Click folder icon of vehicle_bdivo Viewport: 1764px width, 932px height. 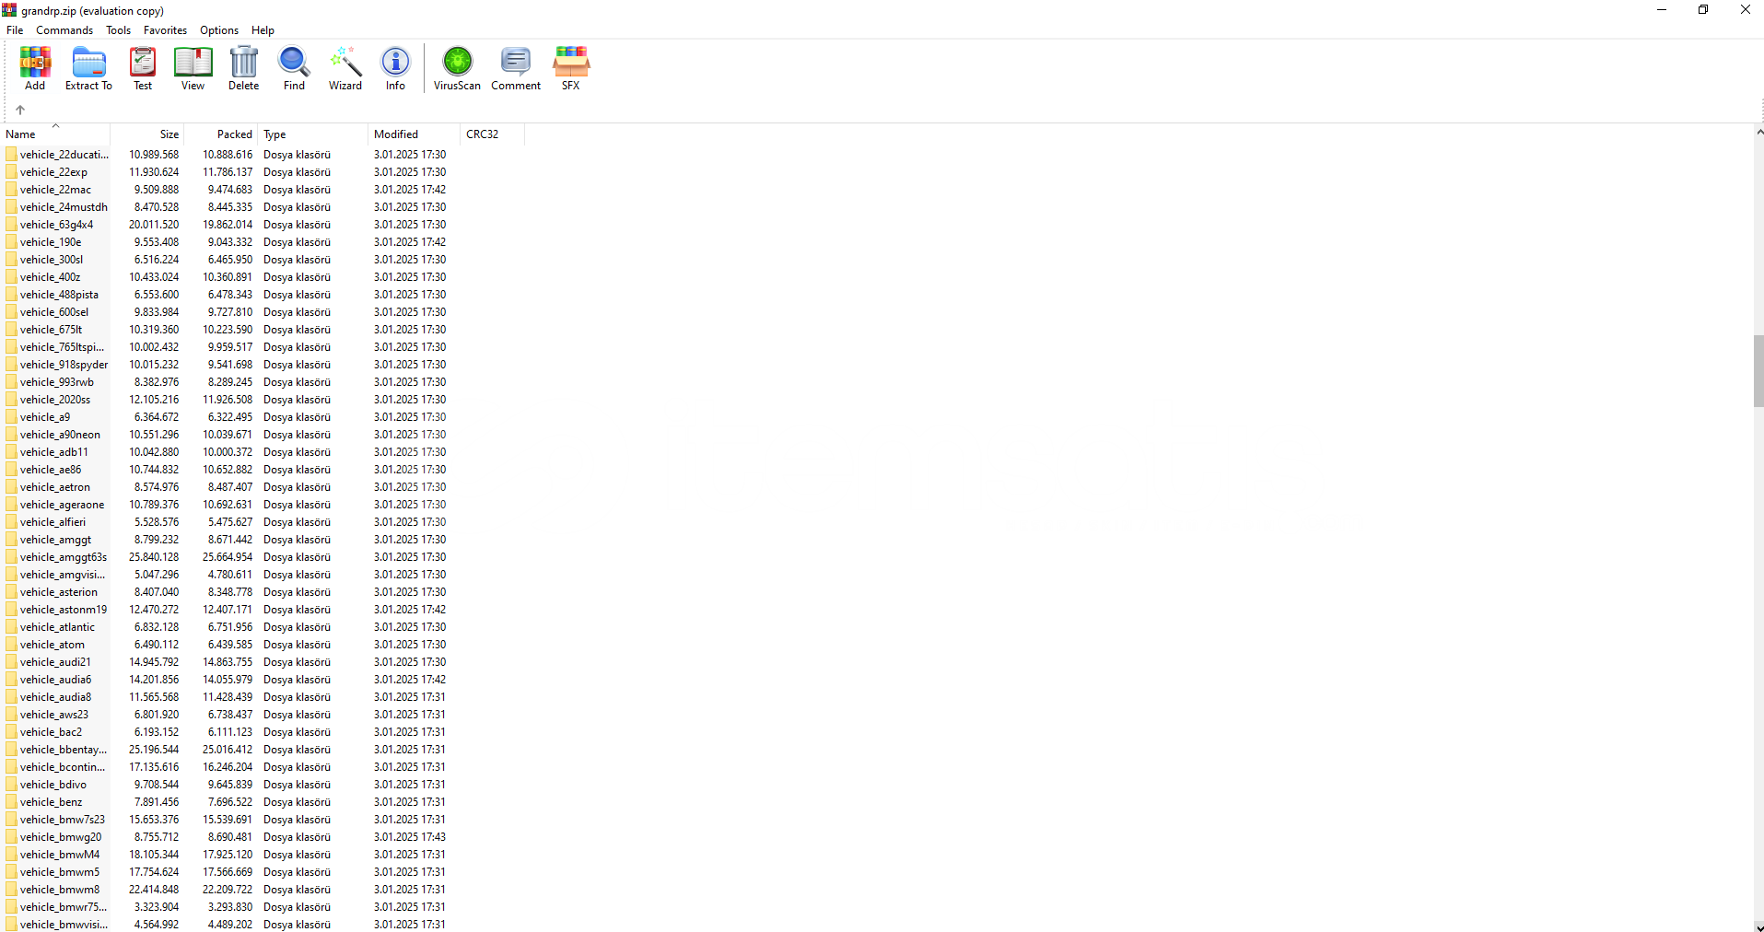coord(11,785)
